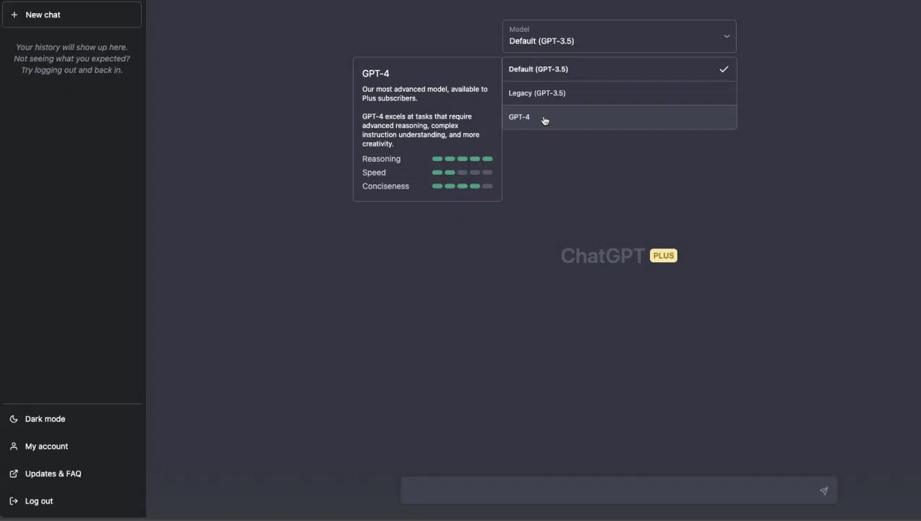Image resolution: width=921 pixels, height=521 pixels.
Task: Click the external link icon for Updates & FAQ
Action: (x=14, y=474)
